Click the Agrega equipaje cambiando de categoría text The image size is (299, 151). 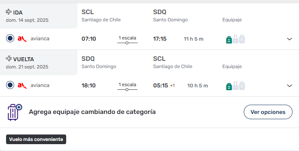tap(92, 112)
